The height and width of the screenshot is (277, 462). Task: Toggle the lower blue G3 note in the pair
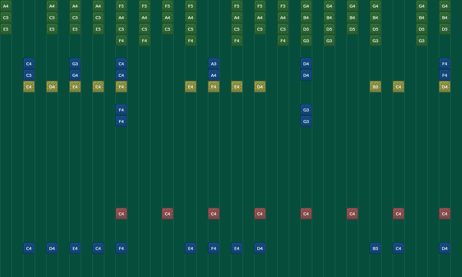coord(306,121)
